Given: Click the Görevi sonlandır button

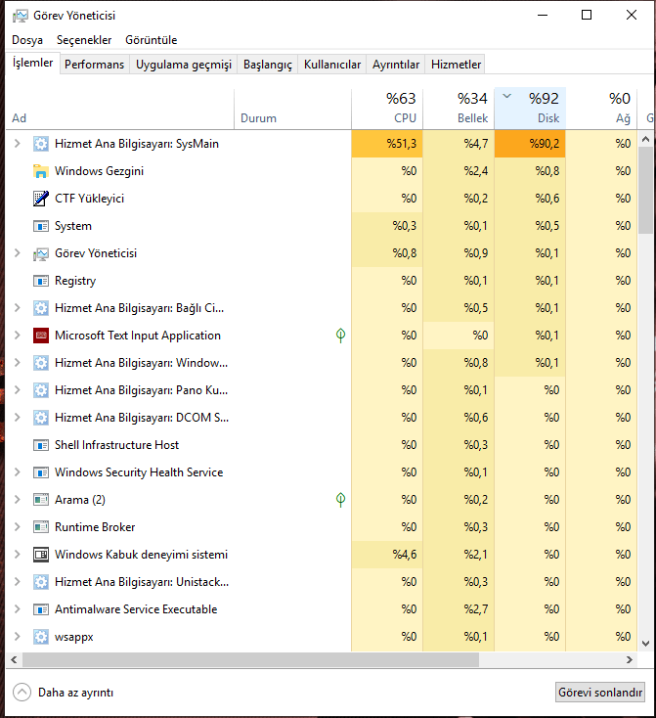Looking at the screenshot, I should pos(600,693).
